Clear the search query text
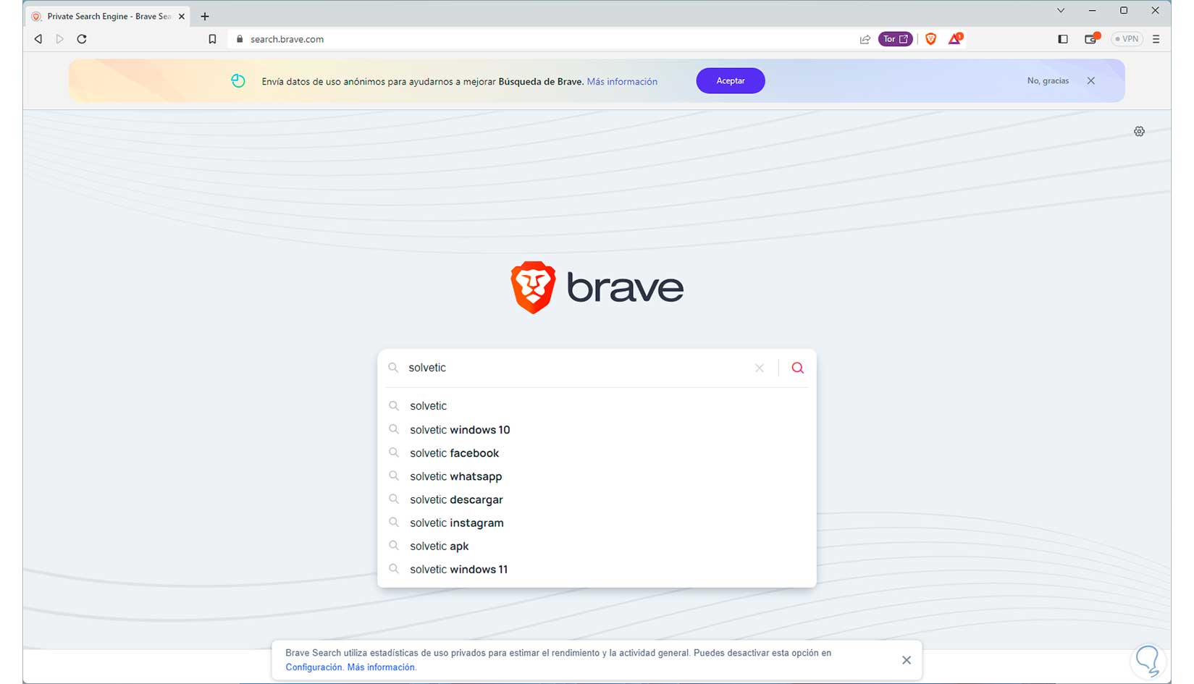1194x684 pixels. (x=760, y=368)
